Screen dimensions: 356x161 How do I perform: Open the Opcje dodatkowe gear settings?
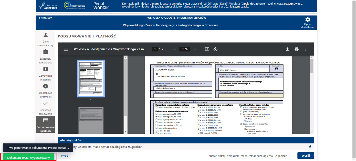pos(308,22)
